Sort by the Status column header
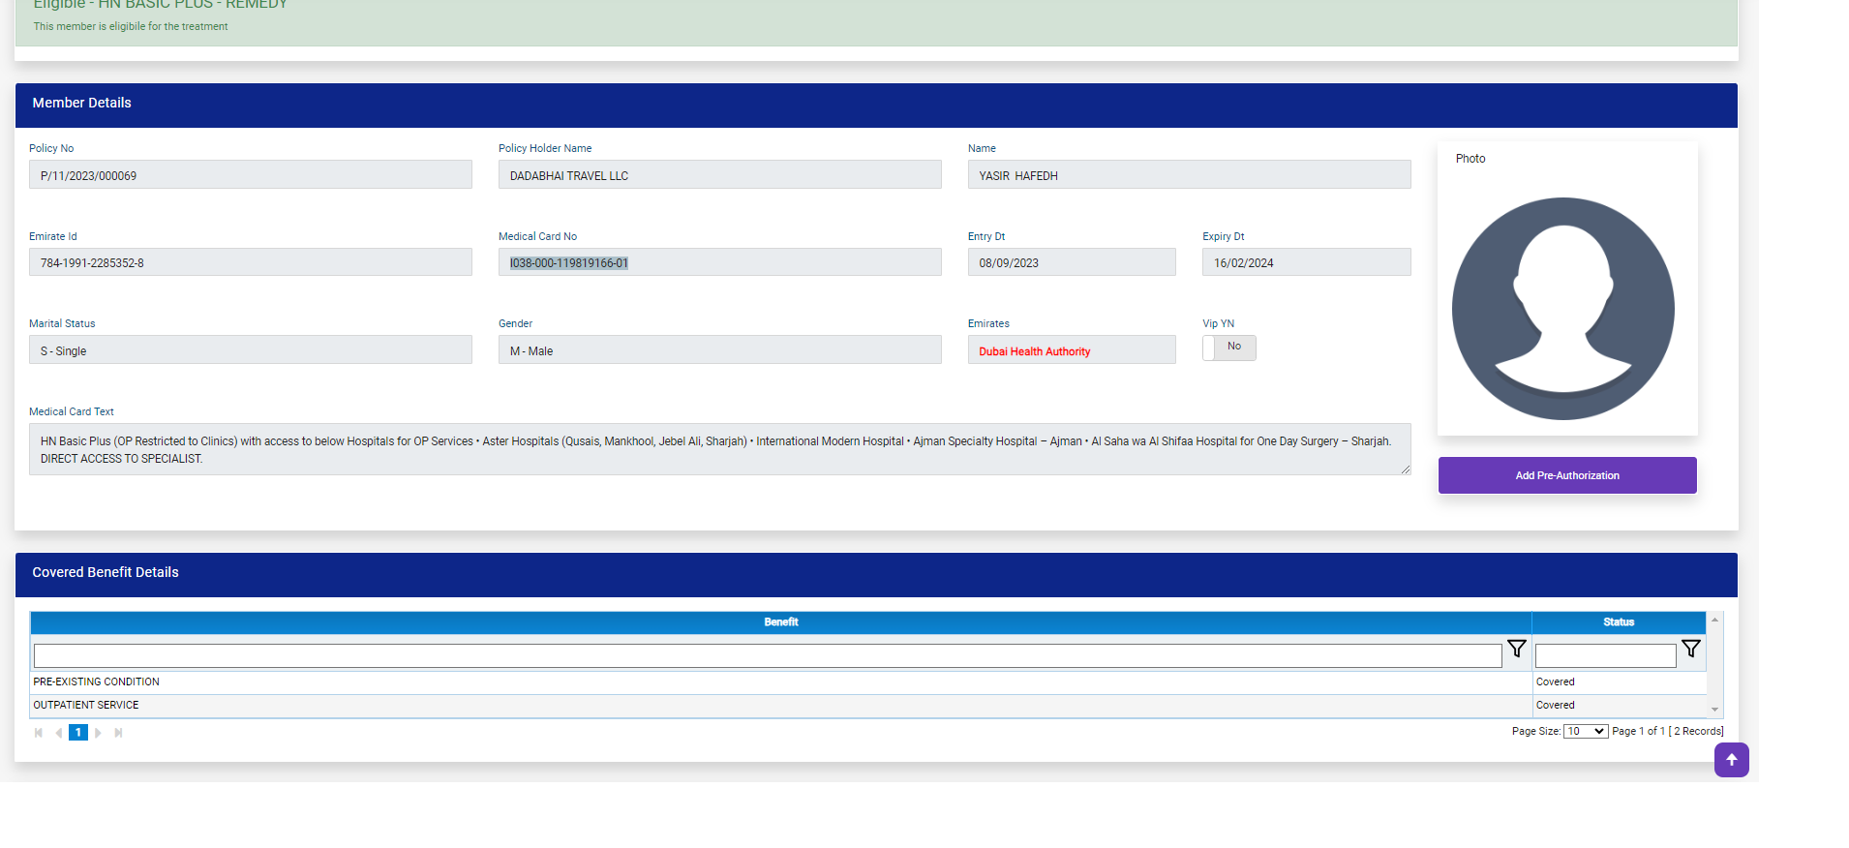The height and width of the screenshot is (848, 1849). (1618, 622)
